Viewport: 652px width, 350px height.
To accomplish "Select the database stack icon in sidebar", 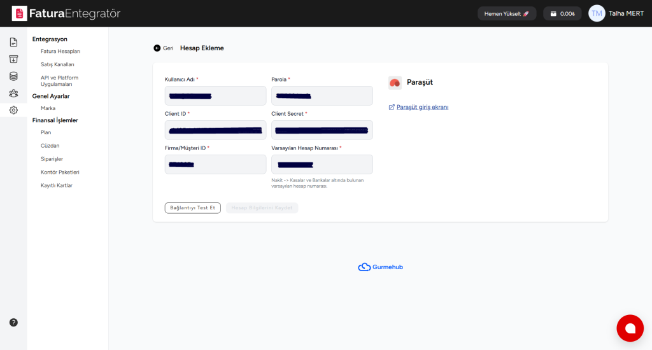I will [13, 76].
